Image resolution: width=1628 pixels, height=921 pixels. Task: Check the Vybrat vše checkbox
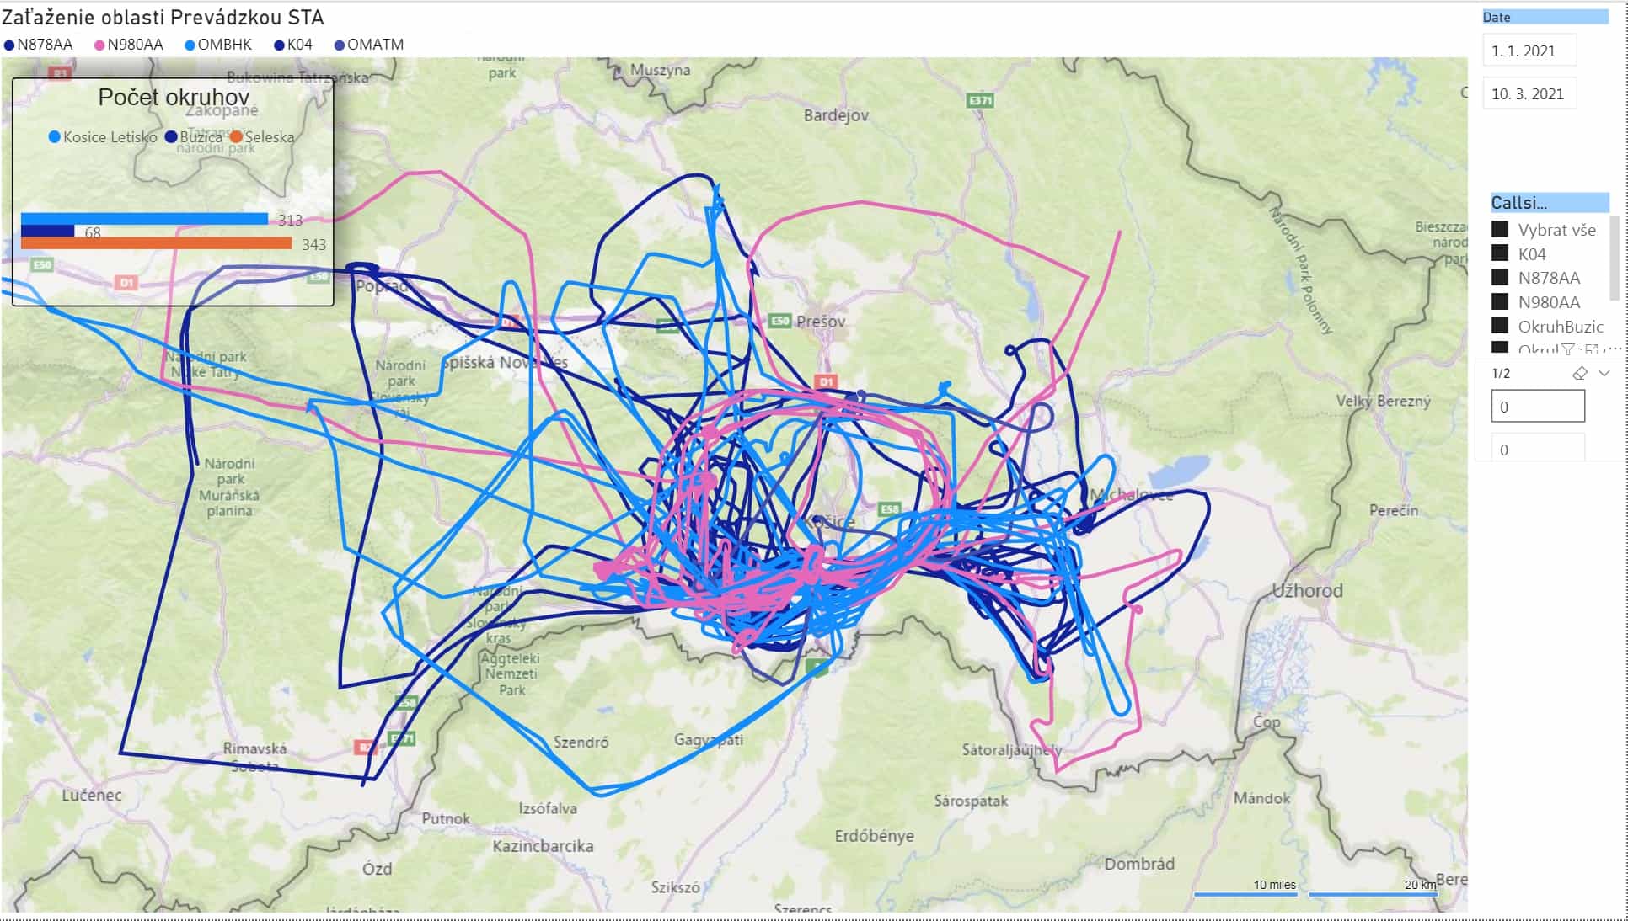(x=1500, y=229)
